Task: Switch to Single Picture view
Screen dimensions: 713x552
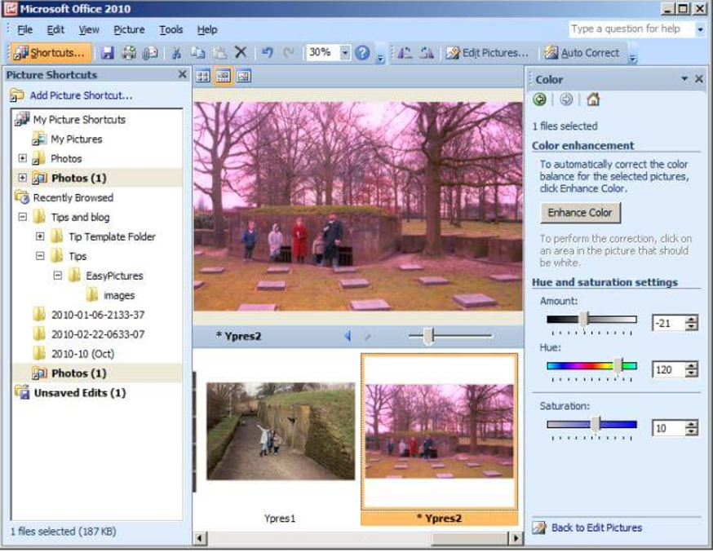Action: tap(243, 75)
